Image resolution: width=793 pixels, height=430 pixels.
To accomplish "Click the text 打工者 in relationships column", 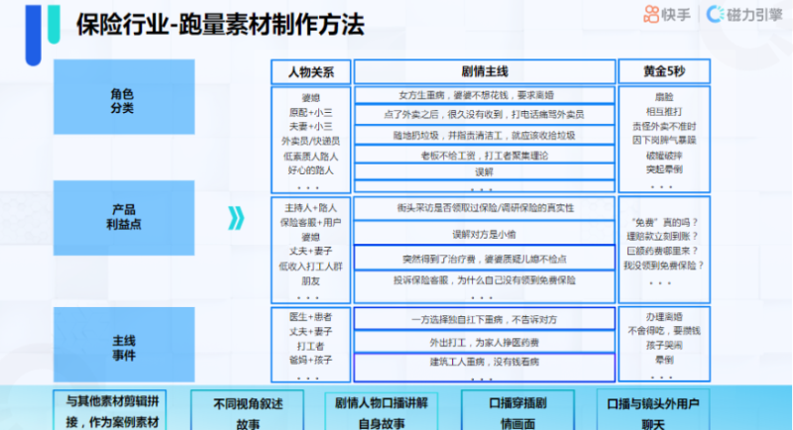I will tap(310, 346).
